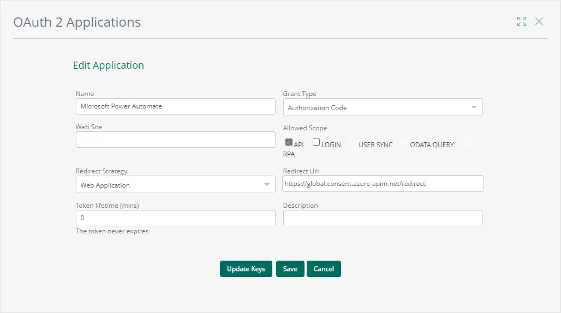Click the Edit Application heading
The height and width of the screenshot is (313, 561).
point(109,65)
